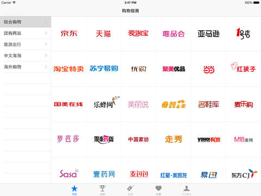Open the trophy tab in the bottom bar

[102, 190]
